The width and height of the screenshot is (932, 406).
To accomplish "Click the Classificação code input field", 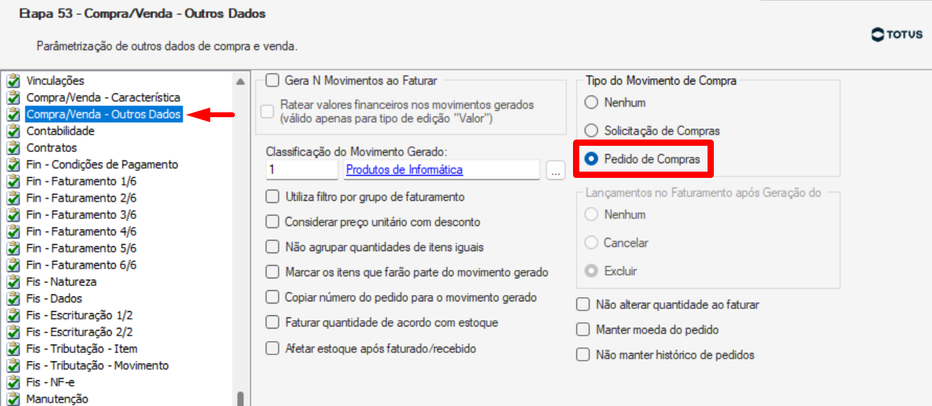I will tap(302, 170).
